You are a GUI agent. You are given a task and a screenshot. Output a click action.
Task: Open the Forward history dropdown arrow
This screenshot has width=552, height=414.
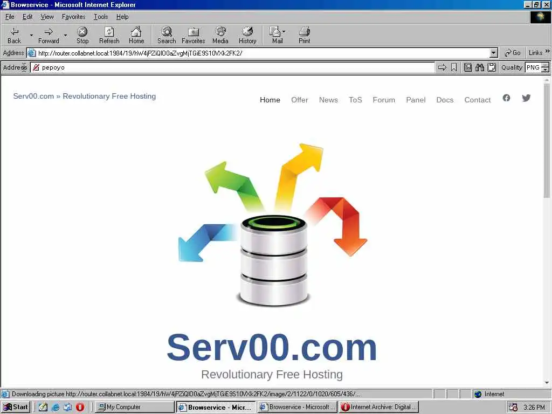click(x=65, y=35)
